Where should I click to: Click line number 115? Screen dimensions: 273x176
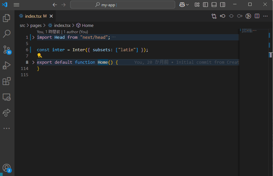(24, 75)
